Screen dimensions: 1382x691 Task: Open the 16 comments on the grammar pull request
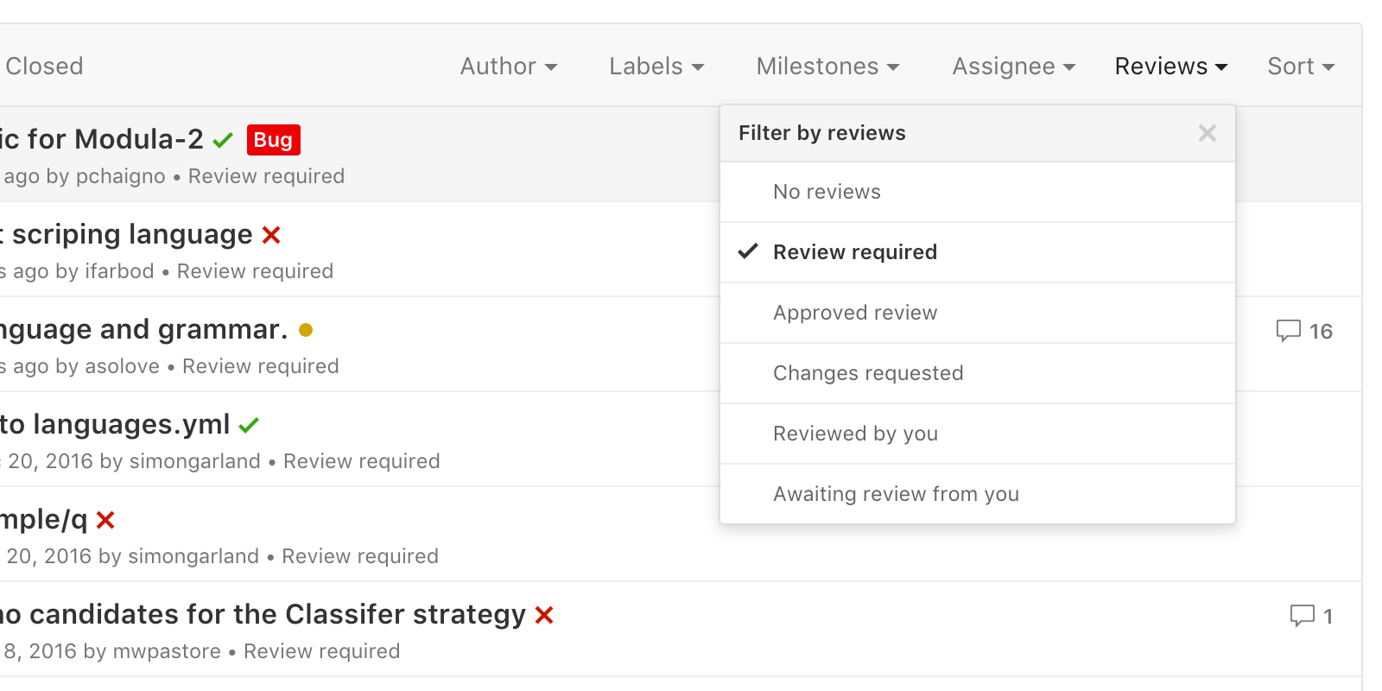(x=1304, y=331)
